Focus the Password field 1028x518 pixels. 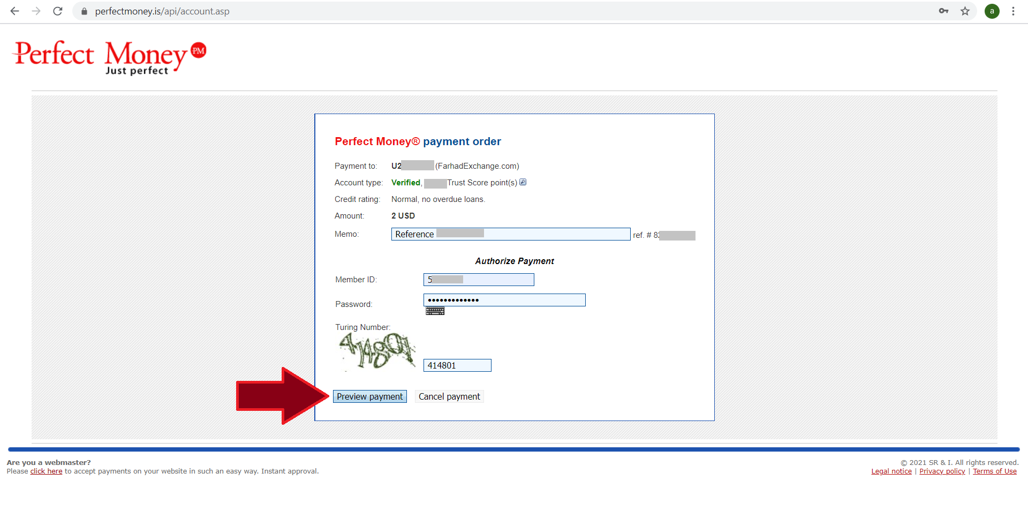[x=504, y=300]
